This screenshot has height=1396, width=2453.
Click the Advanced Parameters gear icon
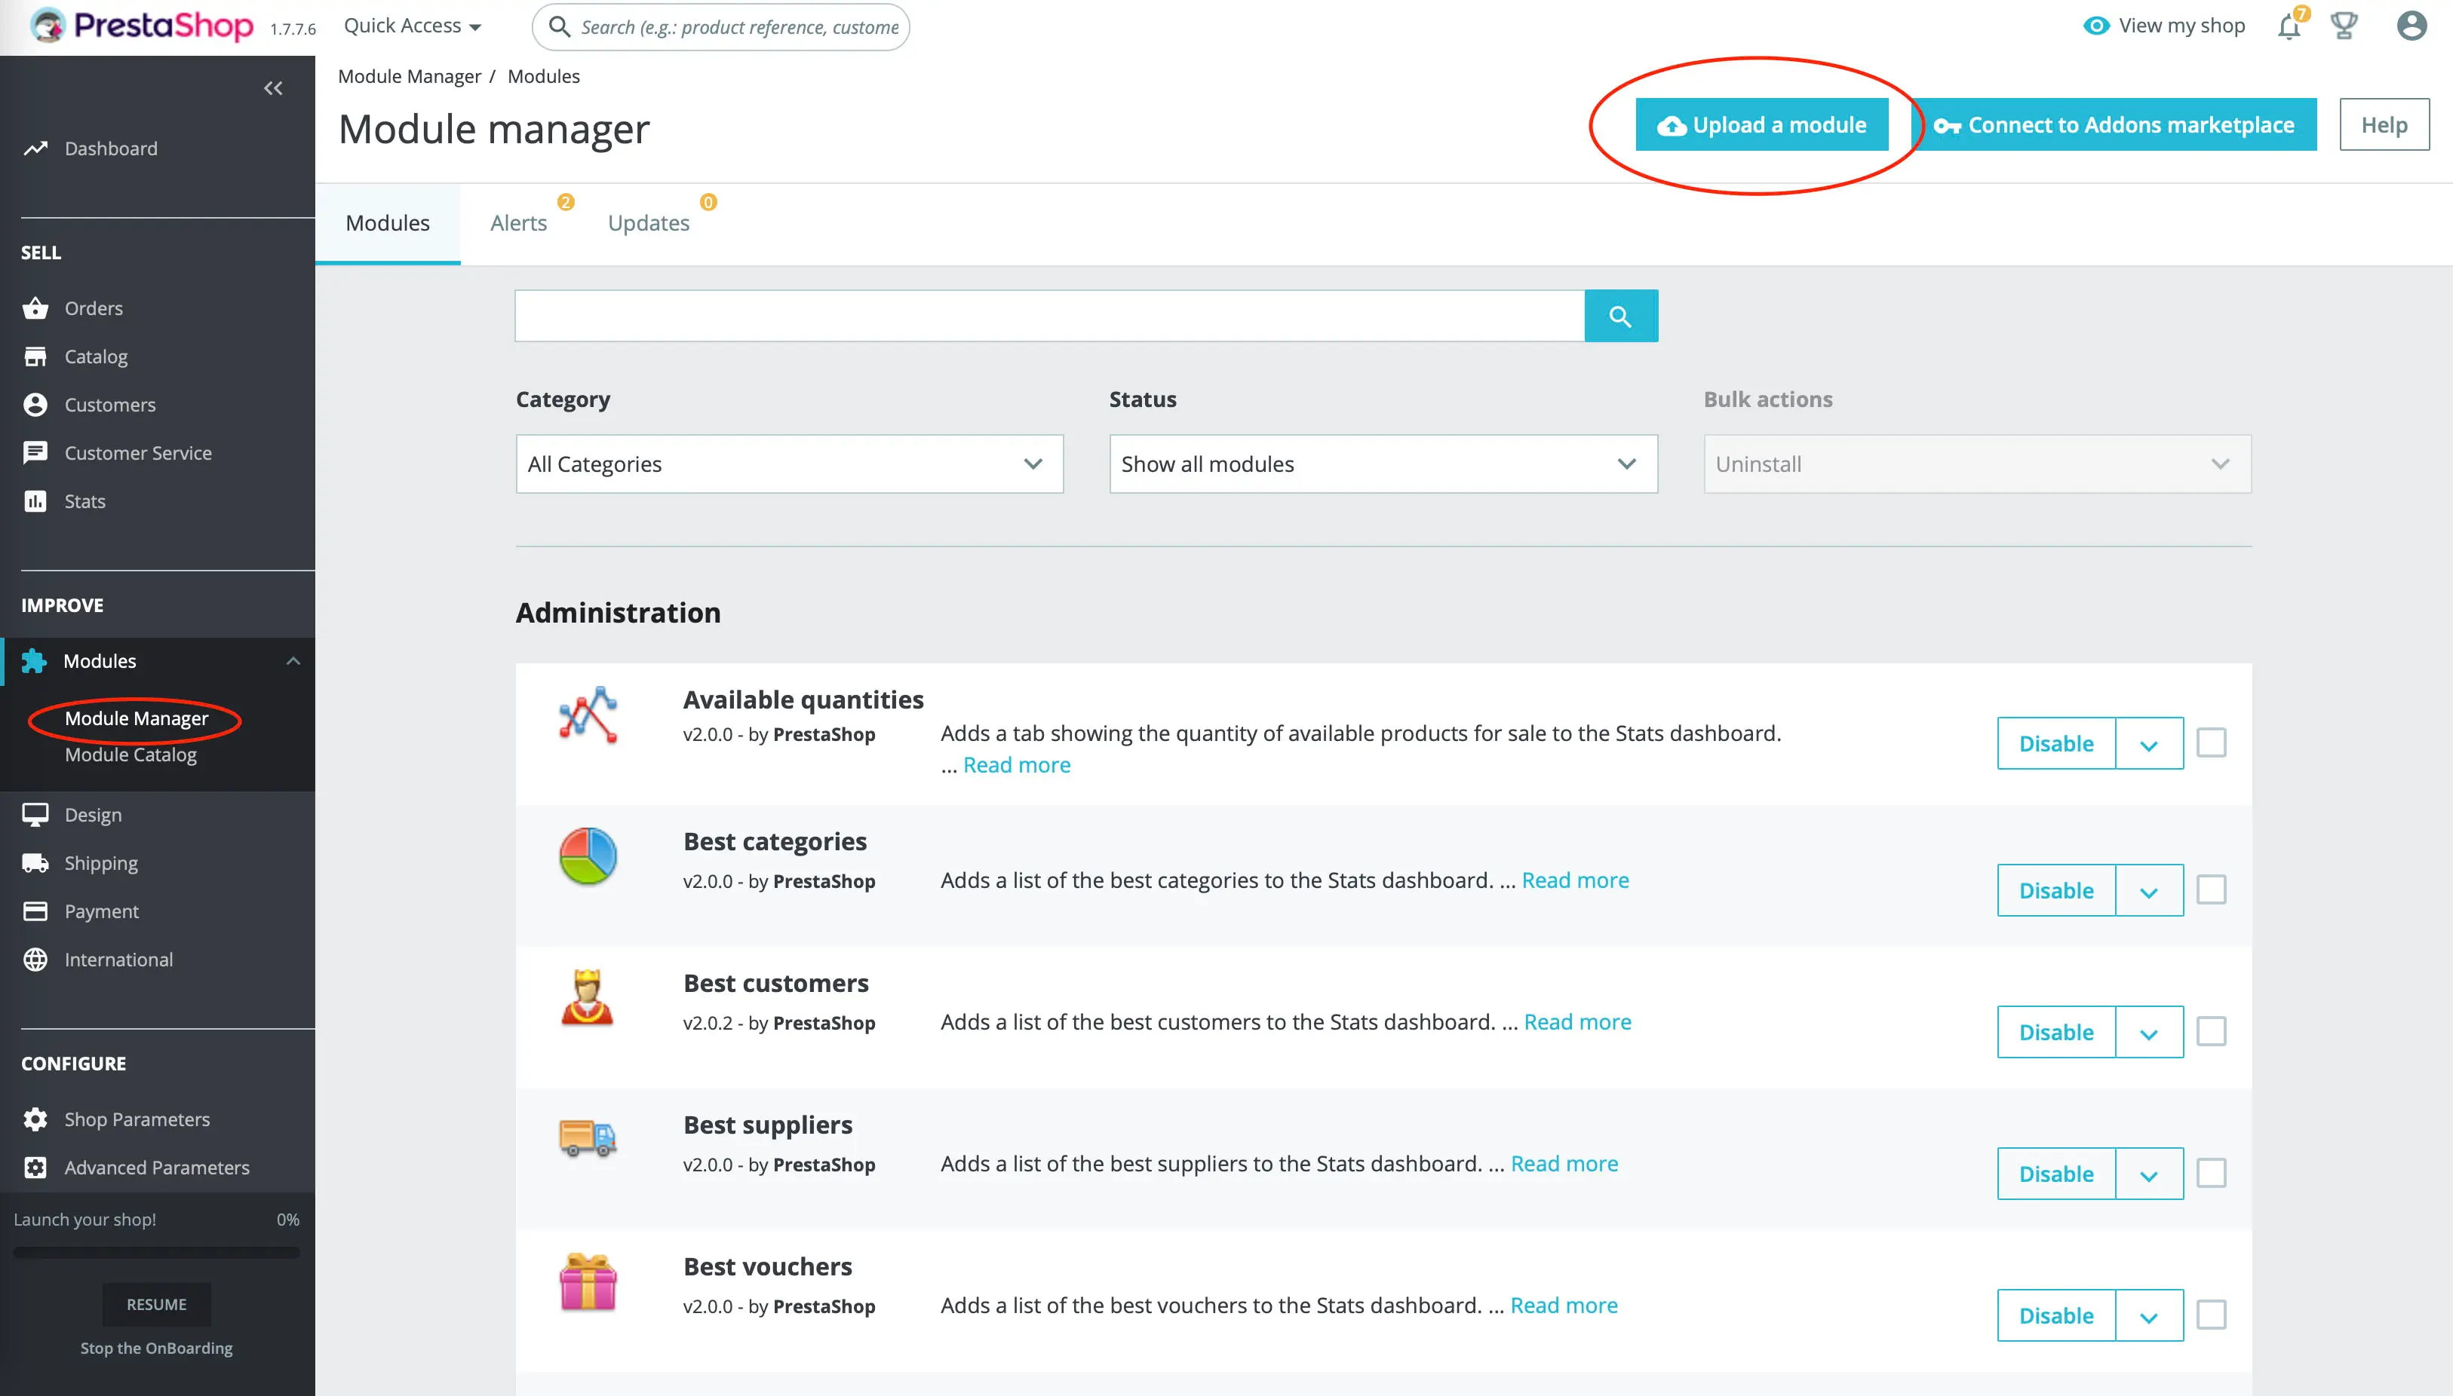click(35, 1168)
